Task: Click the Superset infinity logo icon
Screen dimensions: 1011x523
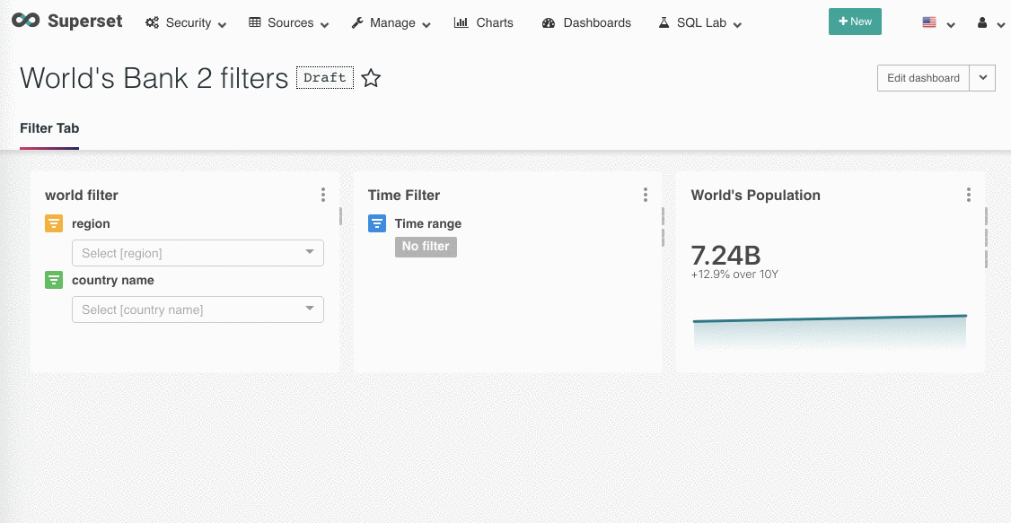Action: (x=26, y=22)
